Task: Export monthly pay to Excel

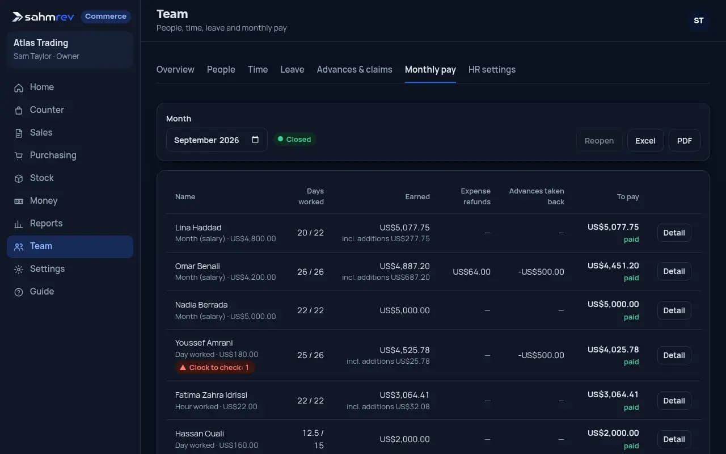Action: [645, 141]
